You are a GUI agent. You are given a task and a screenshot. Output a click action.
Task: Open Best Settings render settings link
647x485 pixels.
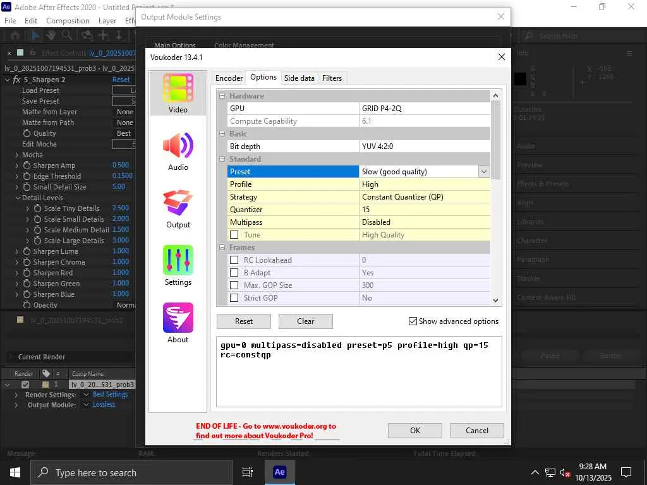point(110,395)
